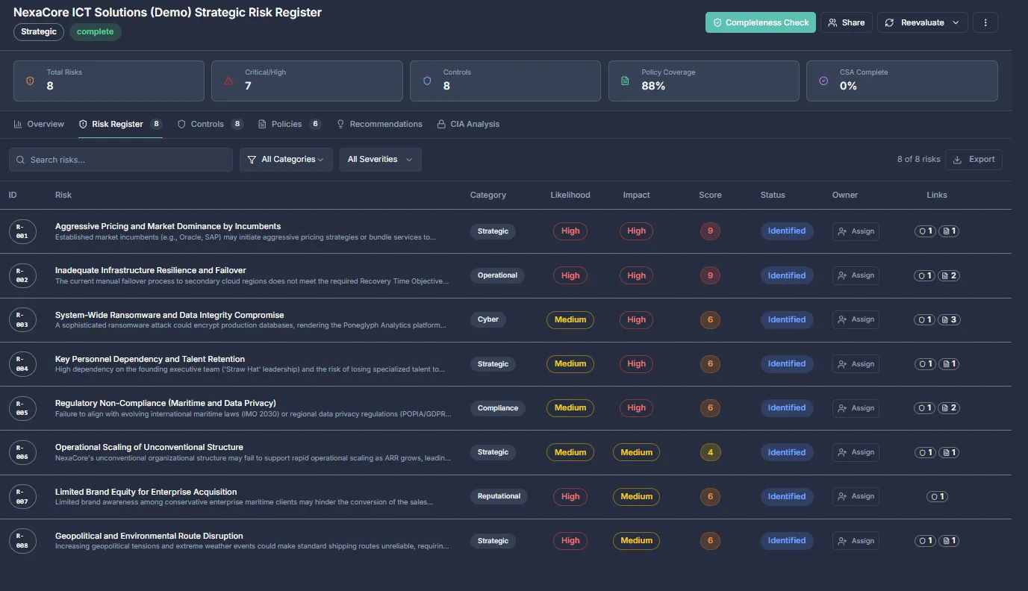Click the R-003 risk ID badge
Screen dimensions: 1028x591
(x=22, y=319)
